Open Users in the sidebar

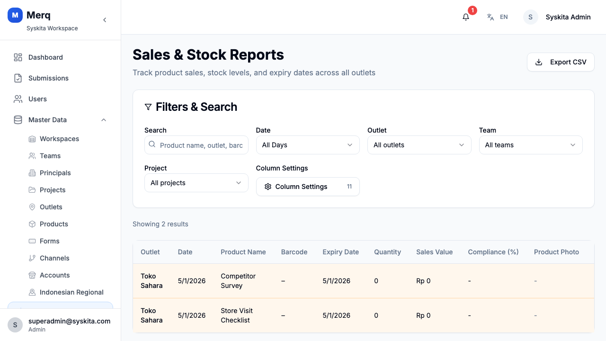tap(60, 99)
